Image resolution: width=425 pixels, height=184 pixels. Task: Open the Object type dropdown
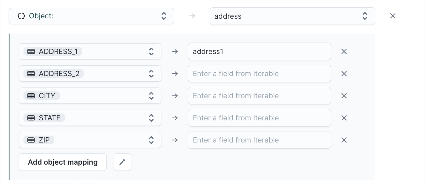[x=91, y=16]
